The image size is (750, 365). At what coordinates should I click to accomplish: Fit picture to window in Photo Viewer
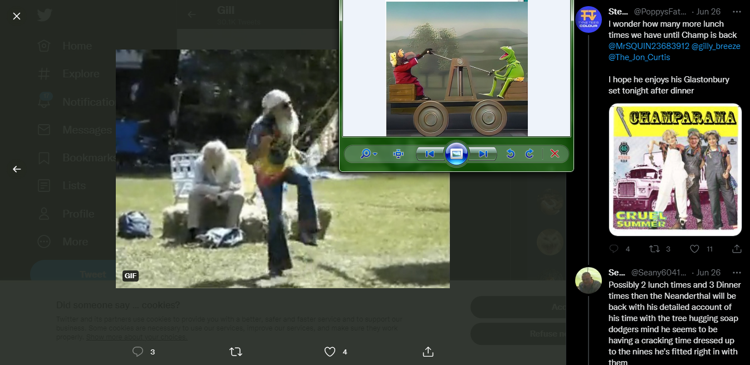tap(398, 154)
